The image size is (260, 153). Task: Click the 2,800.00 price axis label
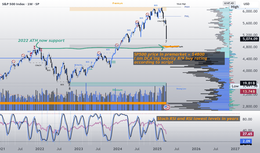(250, 106)
